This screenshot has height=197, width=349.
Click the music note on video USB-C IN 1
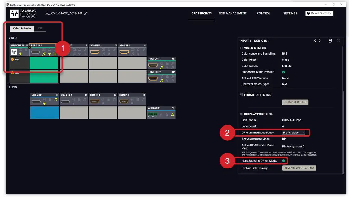44,54
